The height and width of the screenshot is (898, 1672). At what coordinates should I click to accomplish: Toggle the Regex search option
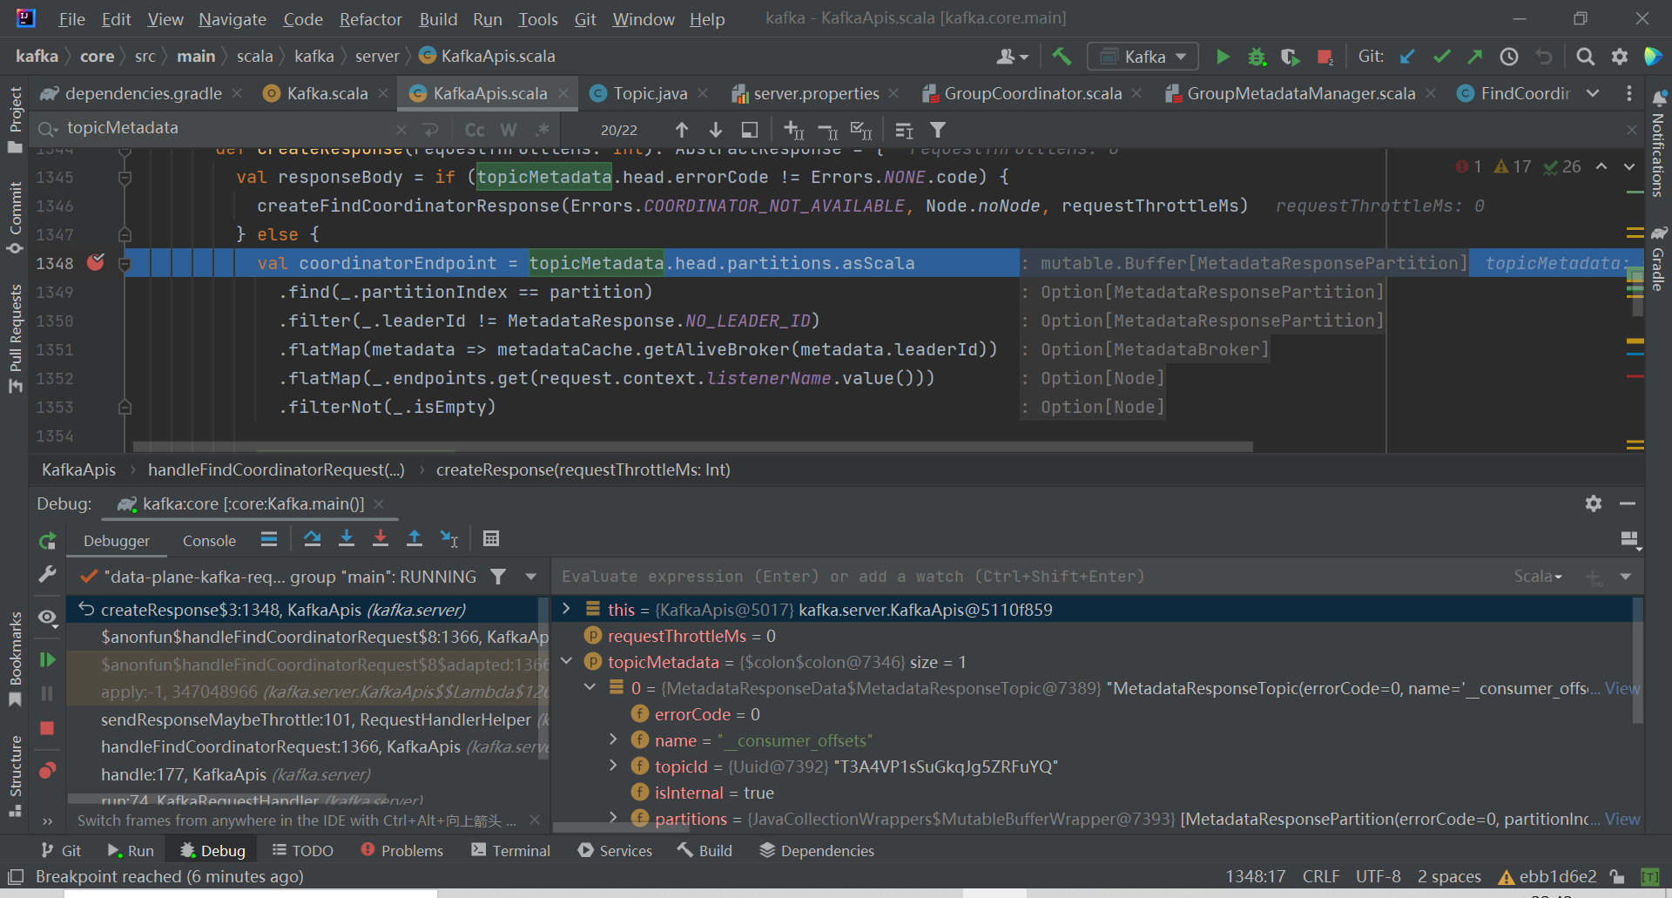[x=543, y=130]
